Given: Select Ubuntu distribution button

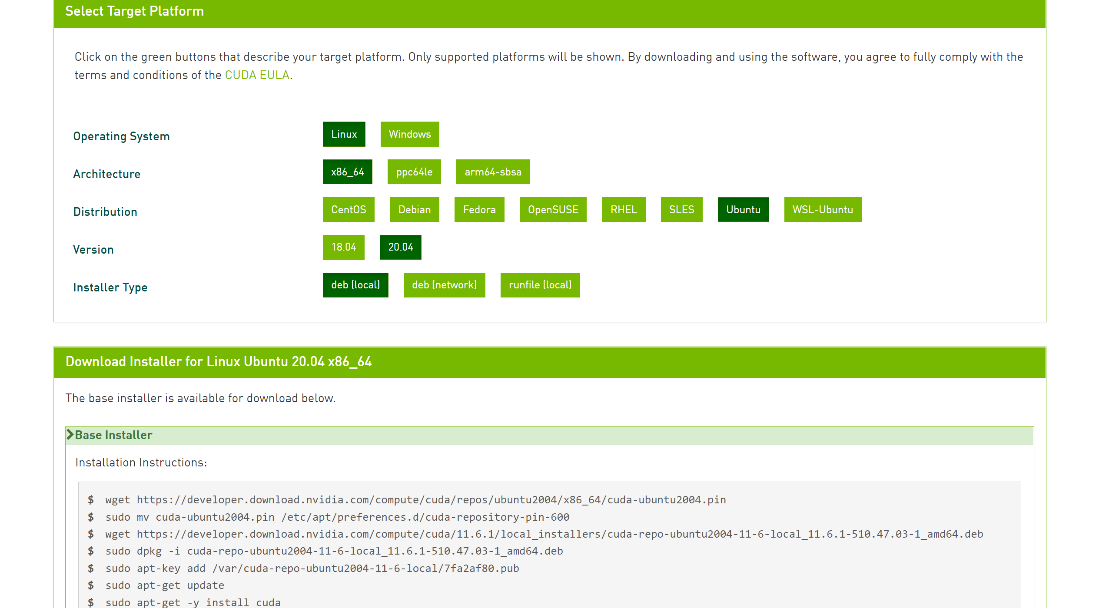Looking at the screenshot, I should (743, 210).
